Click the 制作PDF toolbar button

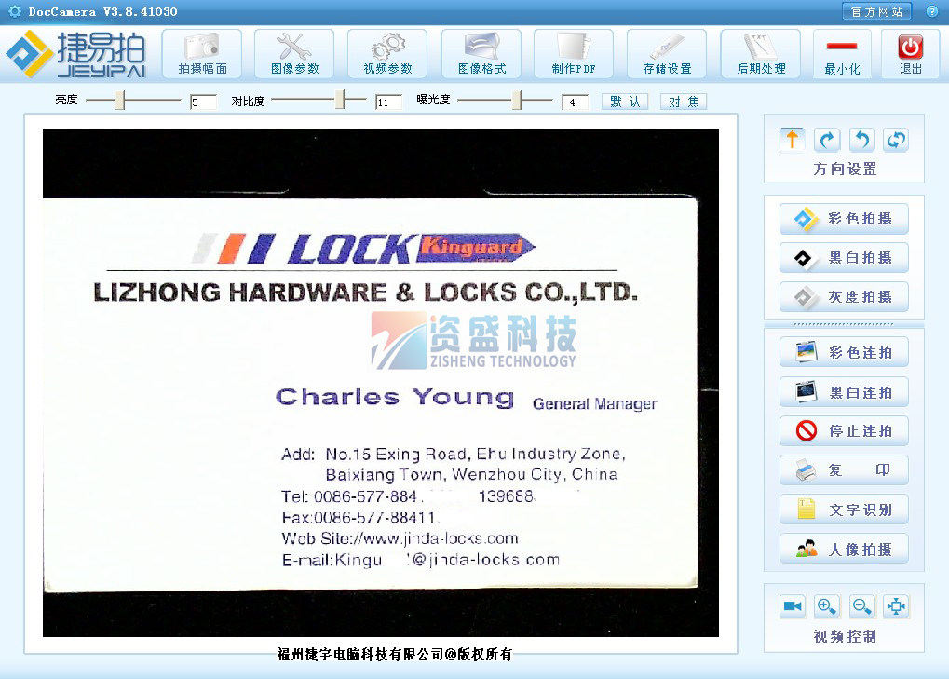[x=574, y=54]
